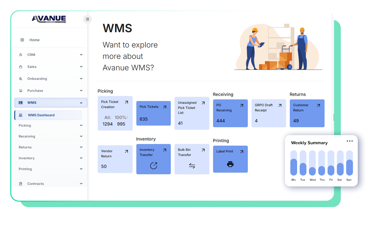Click the arrow icon on PO Receiving card

point(242,105)
